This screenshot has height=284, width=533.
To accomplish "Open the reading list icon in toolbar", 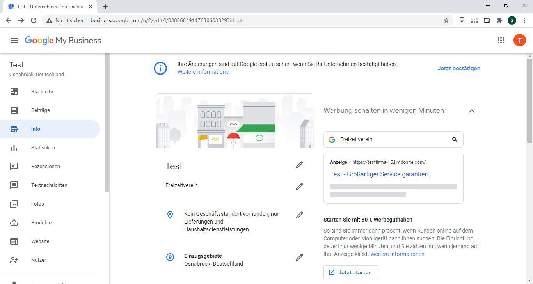I will tap(462, 20).
